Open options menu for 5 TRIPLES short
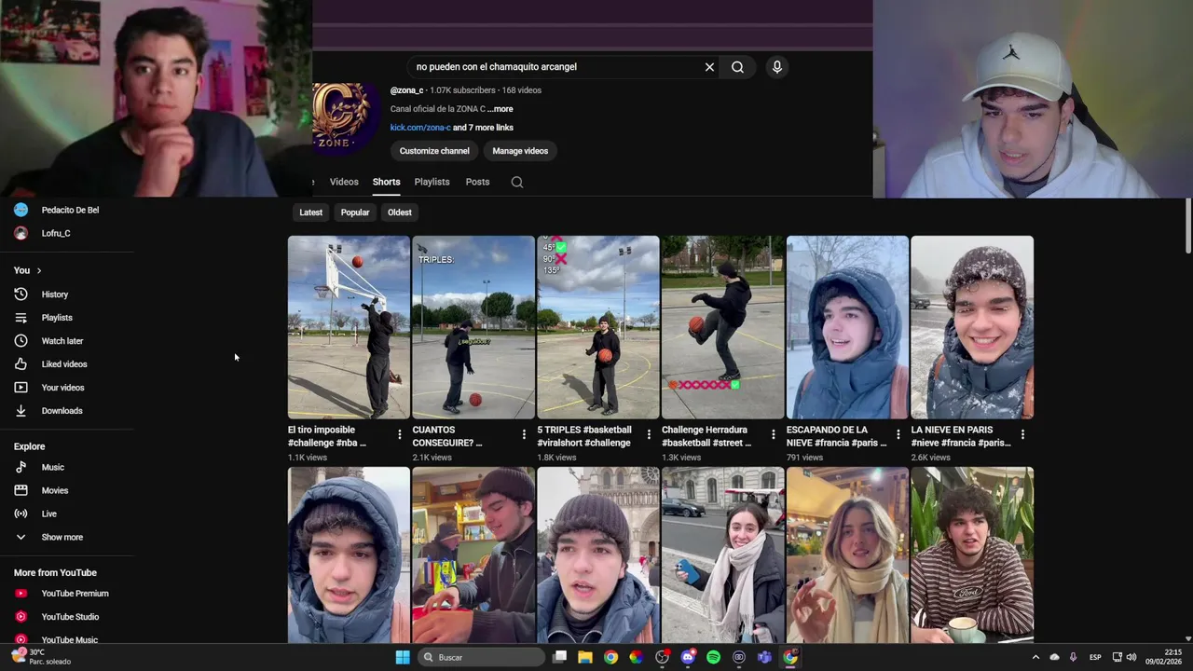 point(649,435)
